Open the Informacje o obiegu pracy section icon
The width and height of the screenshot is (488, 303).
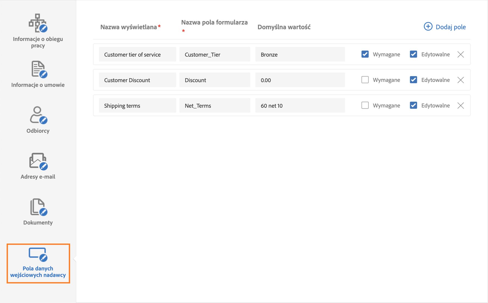tap(38, 23)
